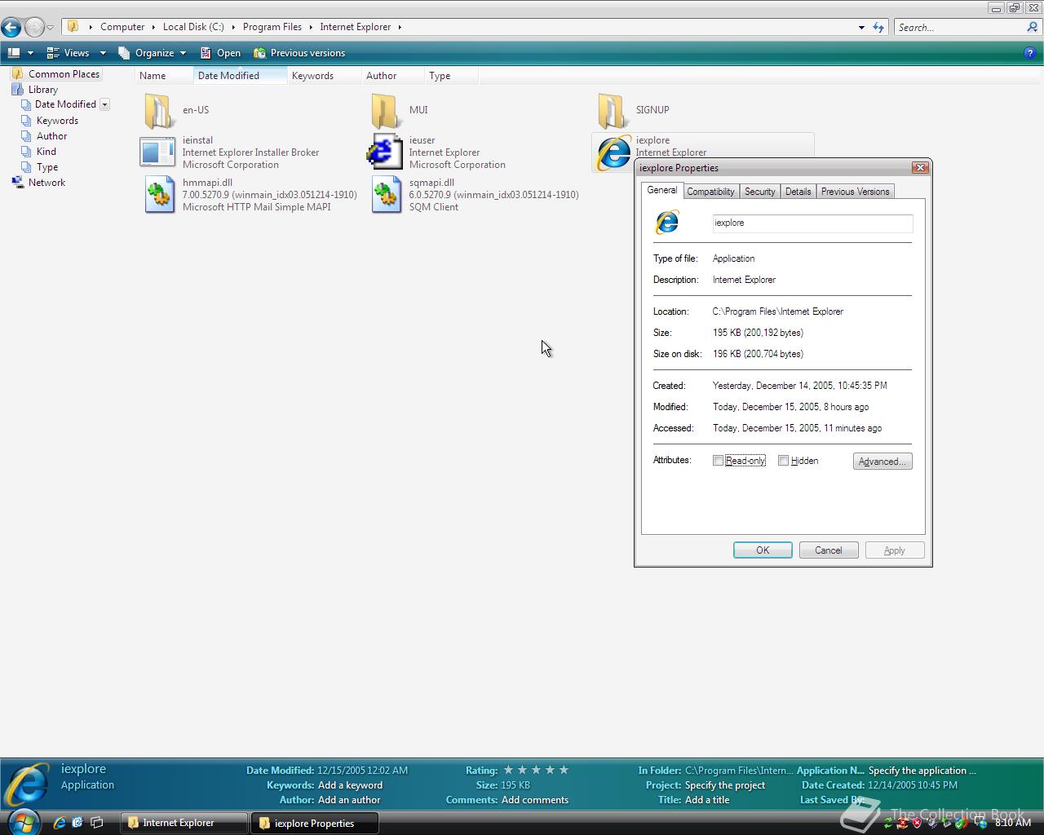Screen dimensions: 1044x835
Task: Click the refresh icon beside the address bar
Action: pos(878,27)
